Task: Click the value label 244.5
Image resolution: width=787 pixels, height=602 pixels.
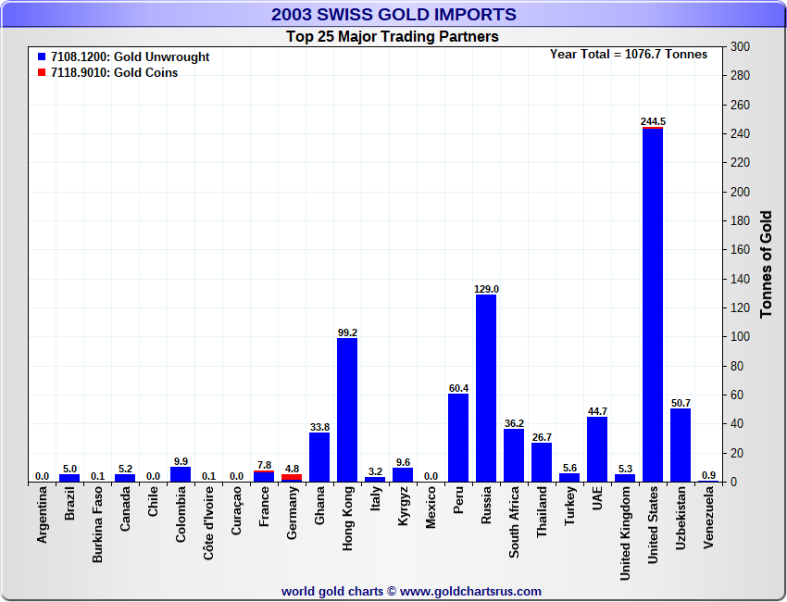Action: tap(653, 121)
